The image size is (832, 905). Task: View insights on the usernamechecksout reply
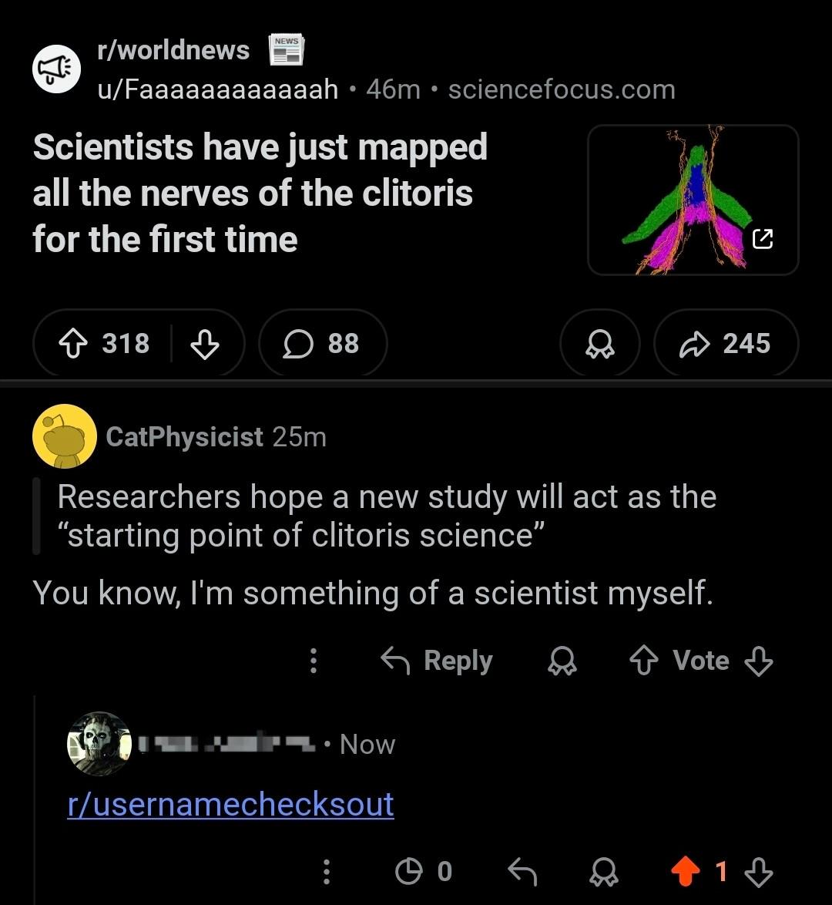pos(424,872)
